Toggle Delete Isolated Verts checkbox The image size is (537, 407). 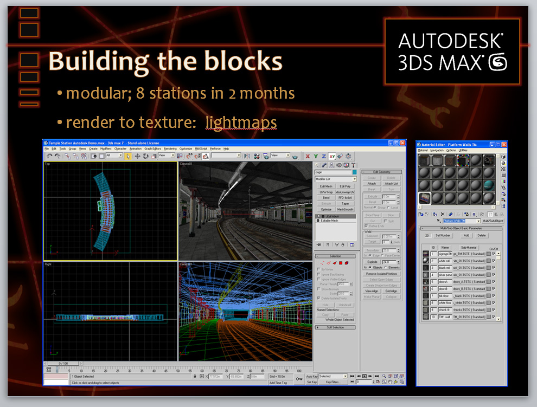(x=318, y=298)
